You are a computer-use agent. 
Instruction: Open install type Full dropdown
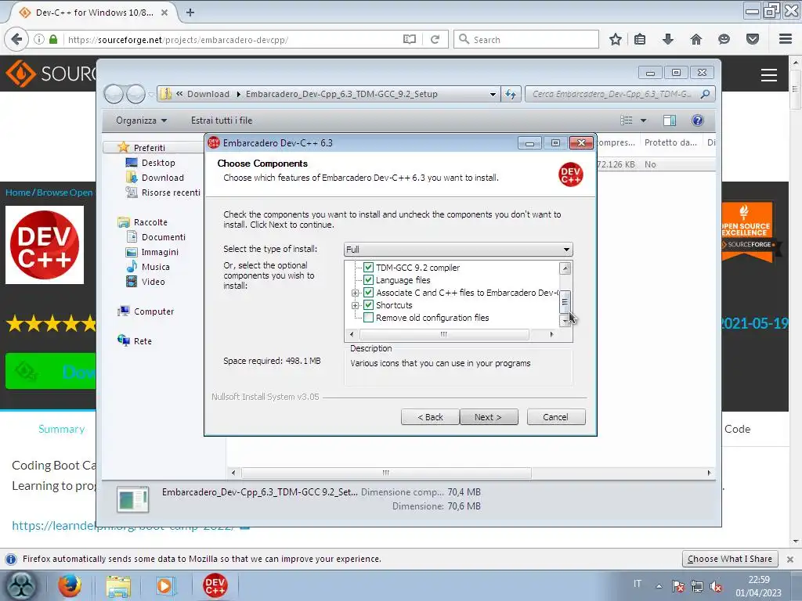(458, 250)
